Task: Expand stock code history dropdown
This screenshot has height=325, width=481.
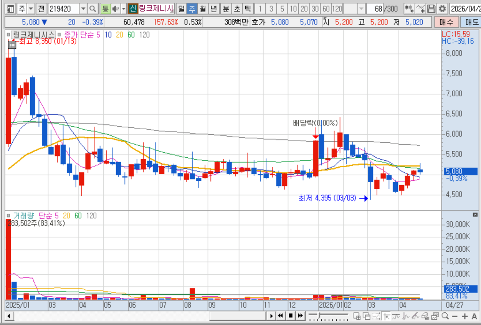Action: tap(83, 8)
